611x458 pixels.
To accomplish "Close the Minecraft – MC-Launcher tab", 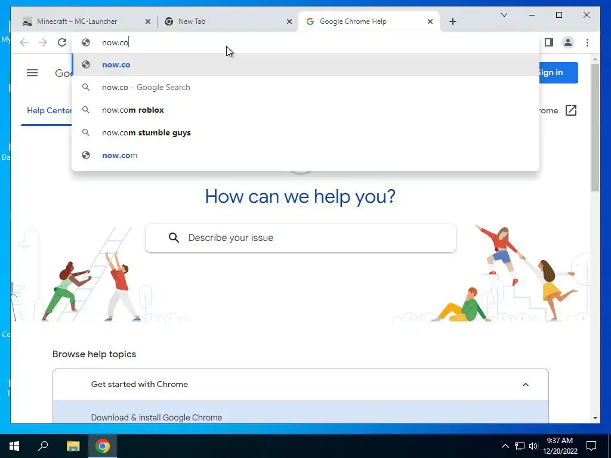I will [x=148, y=22].
